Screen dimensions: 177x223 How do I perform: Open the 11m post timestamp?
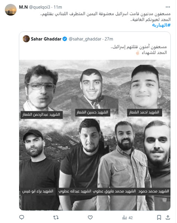(x=58, y=7)
